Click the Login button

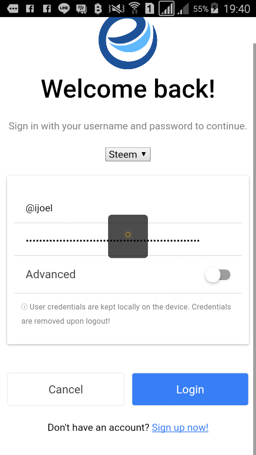[x=190, y=389]
